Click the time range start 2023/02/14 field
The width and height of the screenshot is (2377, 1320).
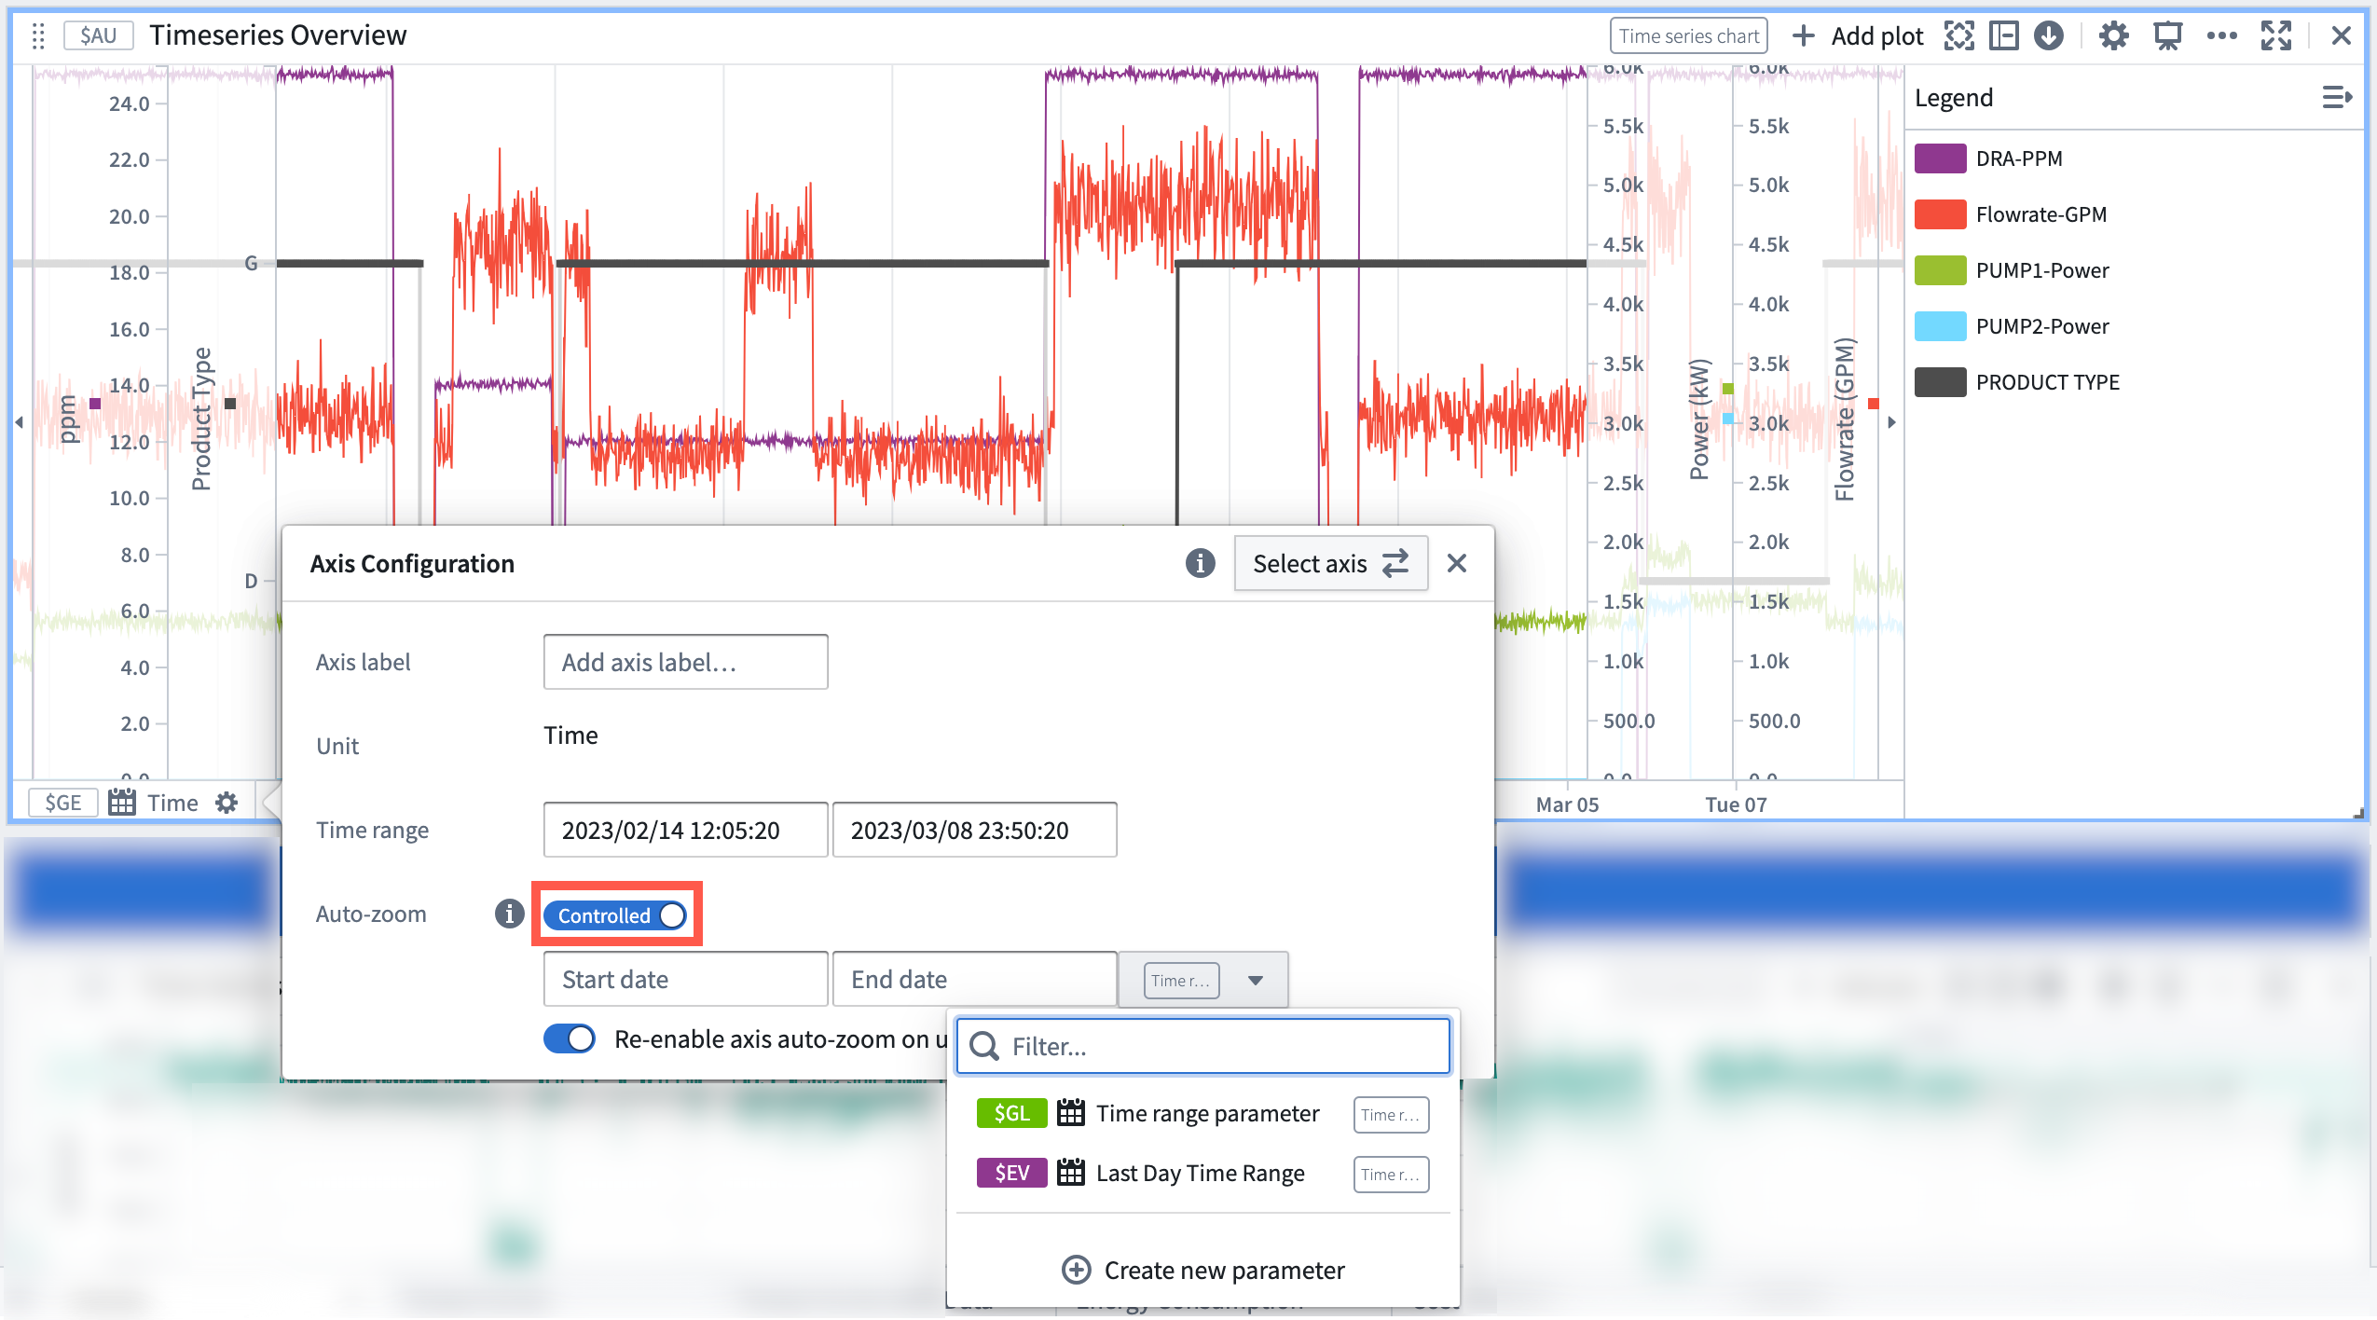(685, 830)
